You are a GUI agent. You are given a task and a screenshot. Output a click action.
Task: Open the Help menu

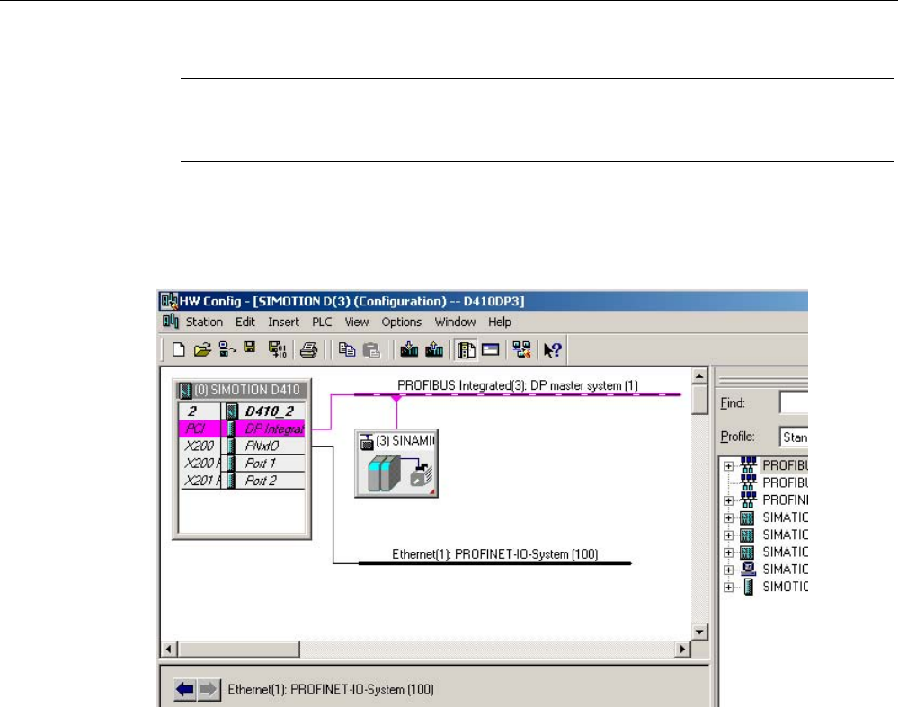[x=500, y=323]
